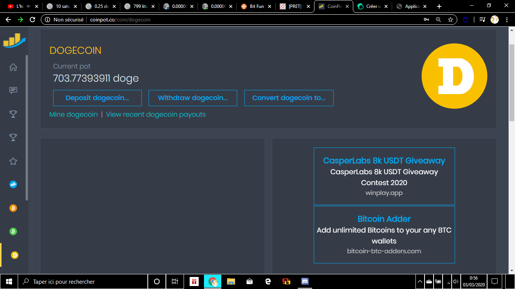Click the address bar URL coinpot.co/coin/dogecoin
Viewport: 515px width, 289px height.
(120, 20)
